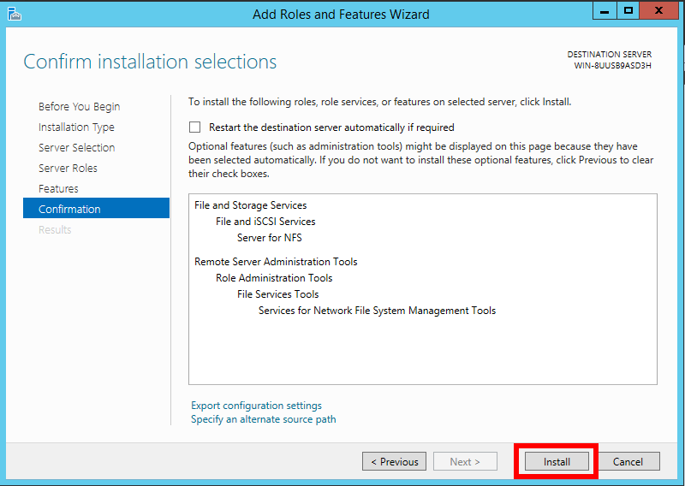
Task: Open the Features step in the sidebar
Action: (58, 189)
